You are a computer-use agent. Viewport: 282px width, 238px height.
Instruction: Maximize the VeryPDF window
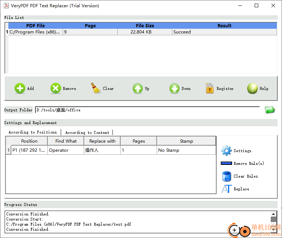click(256, 5)
